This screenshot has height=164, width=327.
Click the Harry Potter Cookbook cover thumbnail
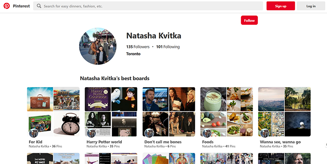[98, 99]
